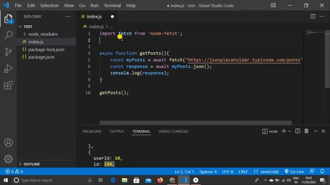Open the Accounts icon
This screenshot has width=330, height=185.
8,143
